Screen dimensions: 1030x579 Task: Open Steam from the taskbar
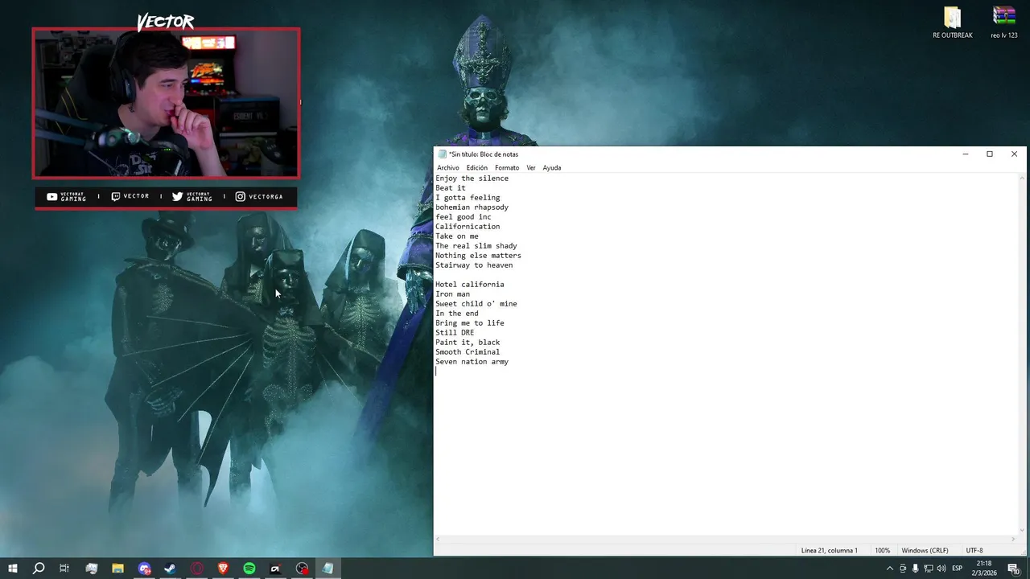click(x=171, y=569)
